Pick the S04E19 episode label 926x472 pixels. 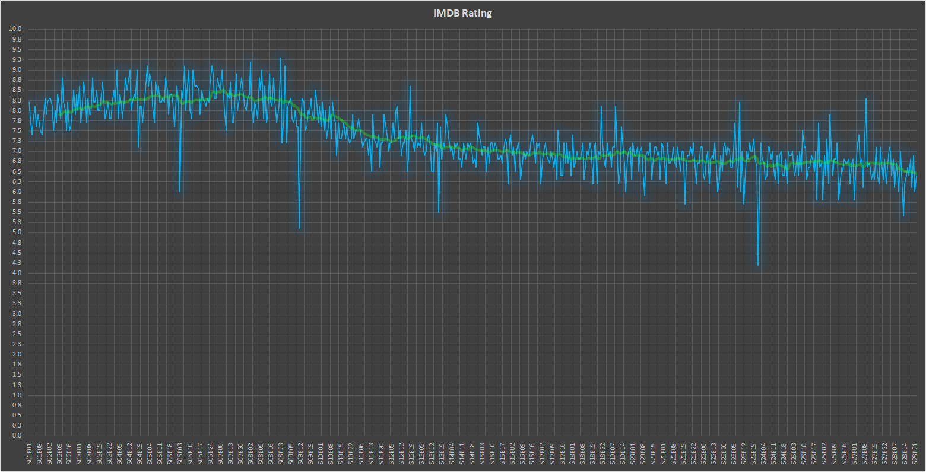tap(139, 454)
